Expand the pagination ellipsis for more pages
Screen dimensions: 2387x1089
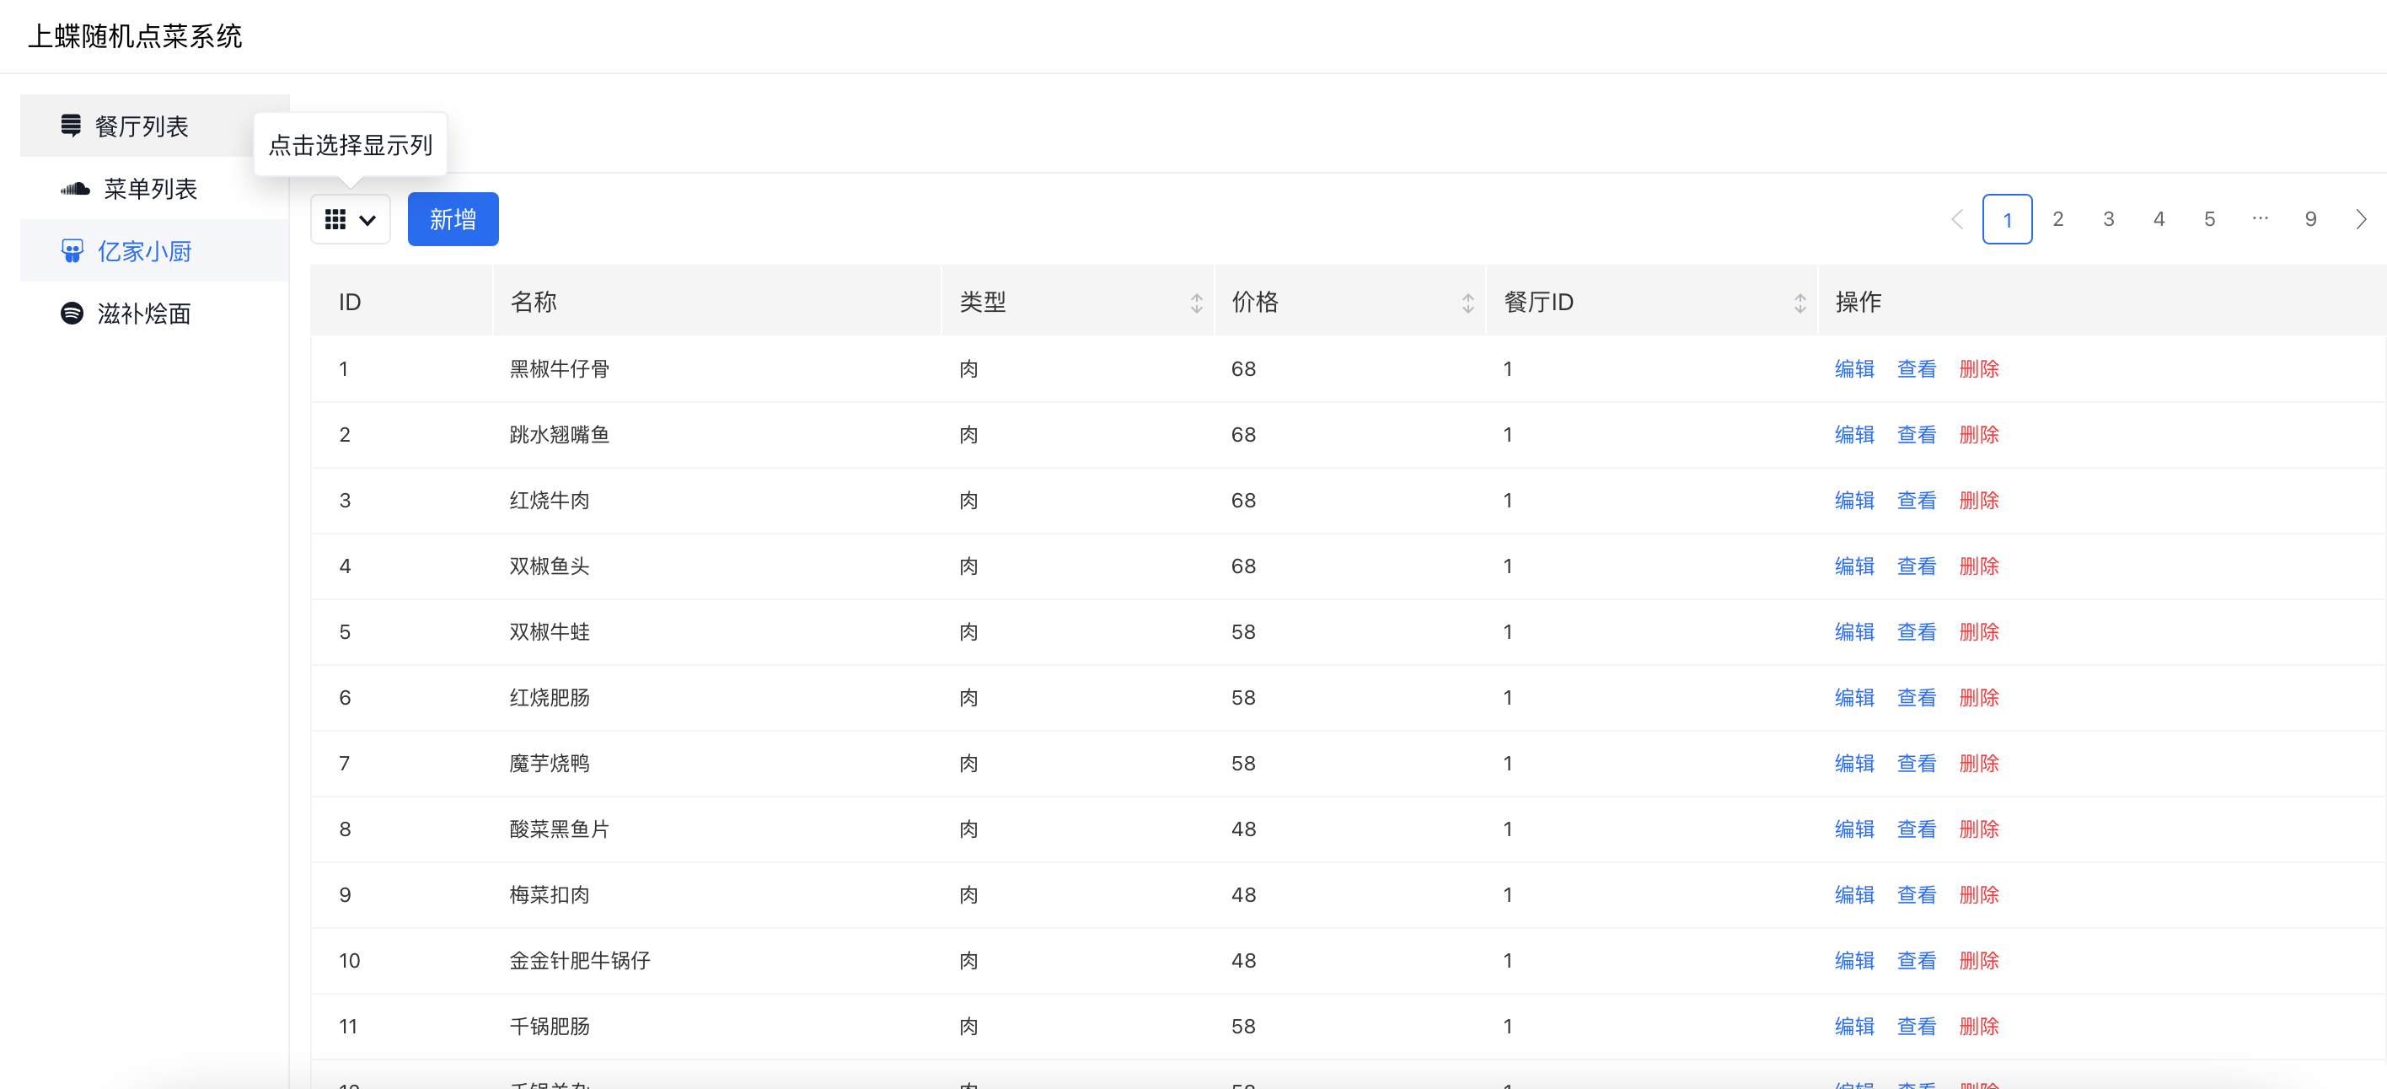coord(2260,218)
